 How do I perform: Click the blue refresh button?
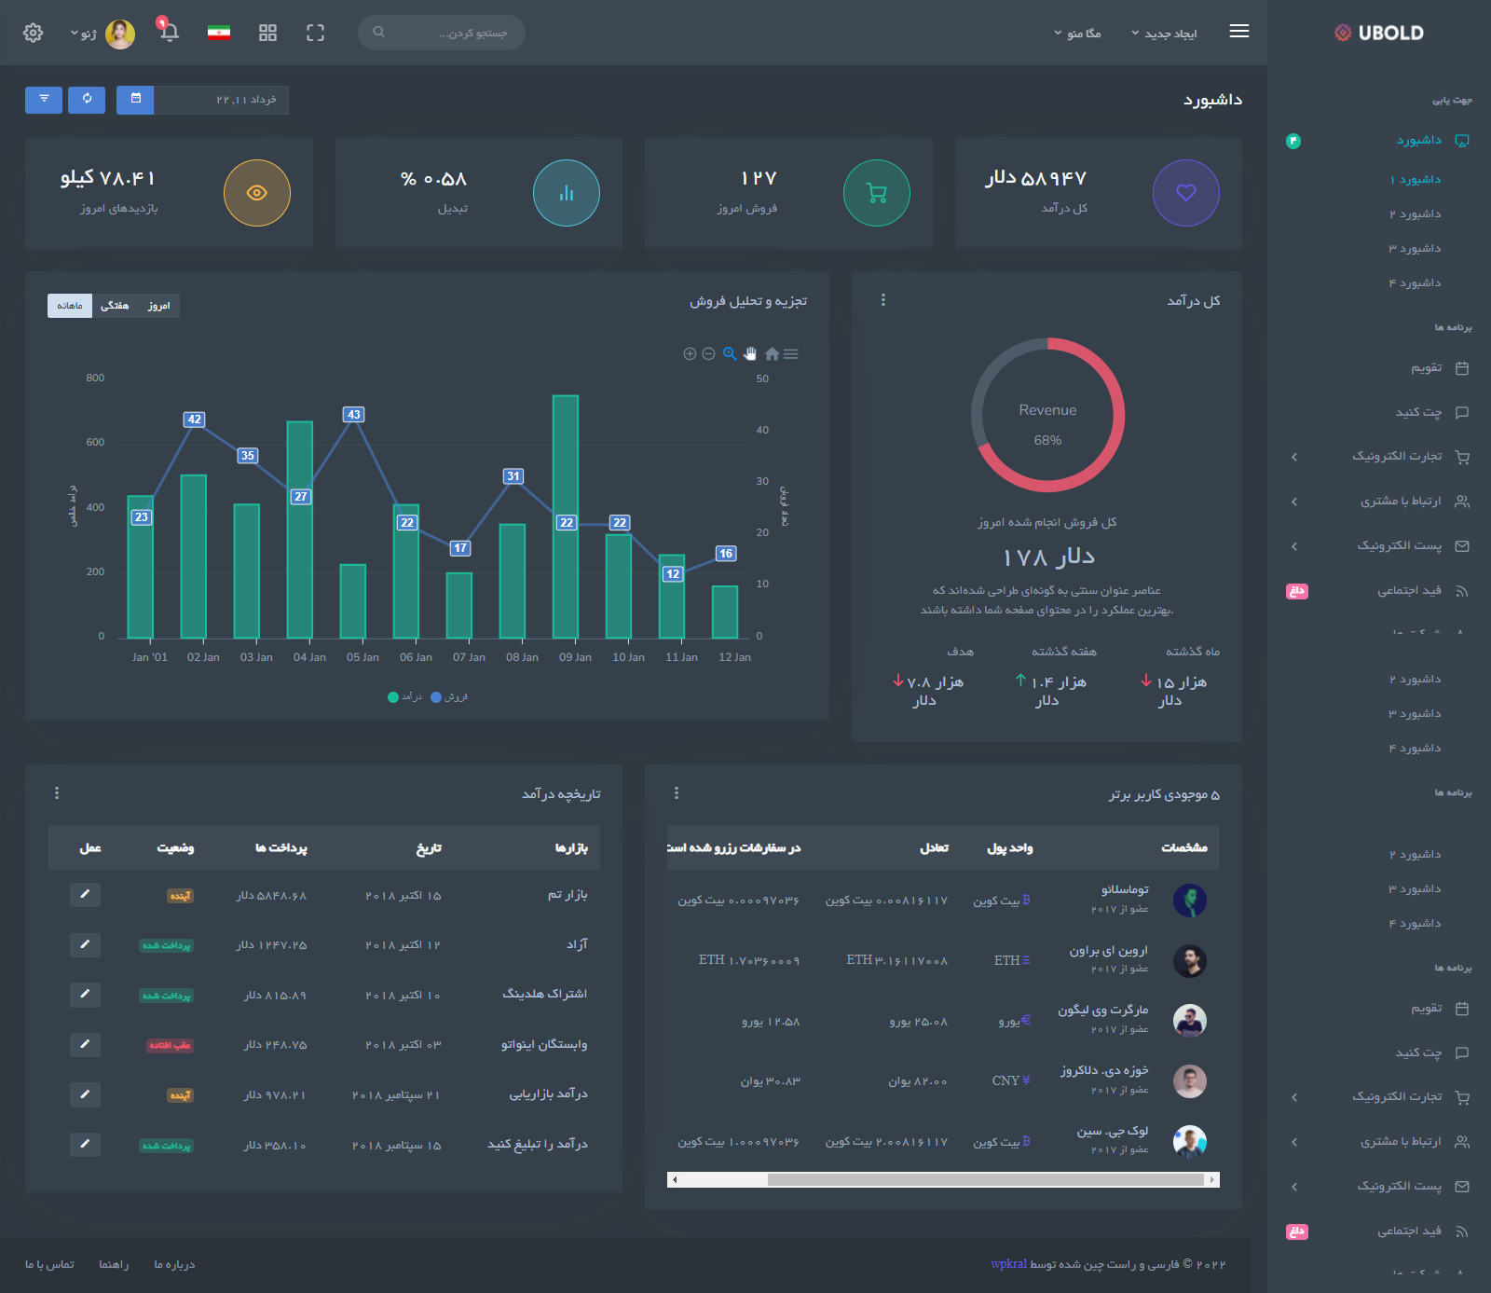[87, 99]
